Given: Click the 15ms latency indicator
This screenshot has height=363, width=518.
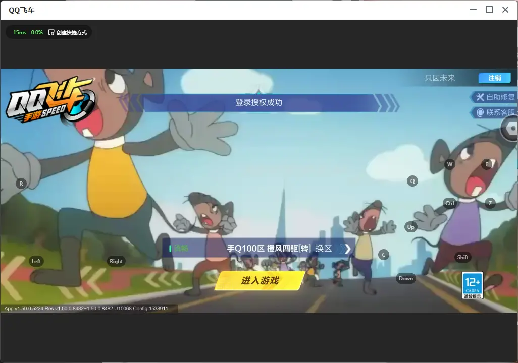Looking at the screenshot, I should [x=20, y=32].
